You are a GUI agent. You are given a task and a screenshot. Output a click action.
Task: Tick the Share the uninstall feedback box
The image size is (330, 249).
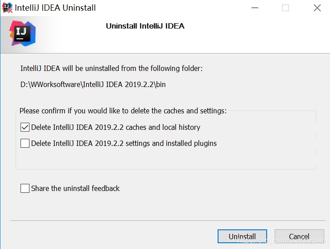point(25,188)
